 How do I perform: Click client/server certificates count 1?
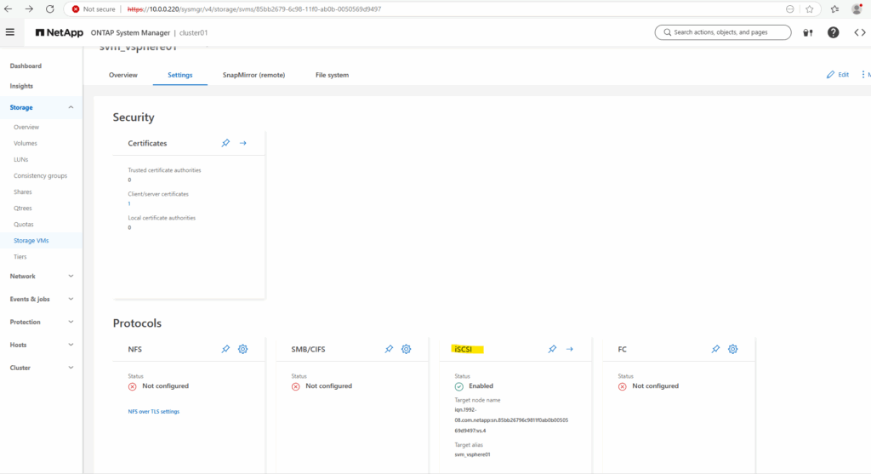[x=129, y=203]
